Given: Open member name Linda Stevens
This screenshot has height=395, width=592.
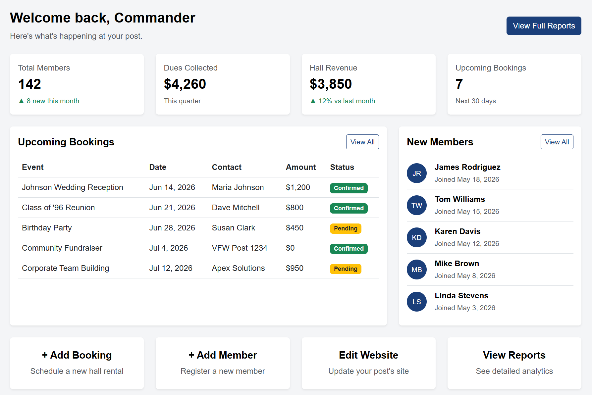Looking at the screenshot, I should coord(461,296).
